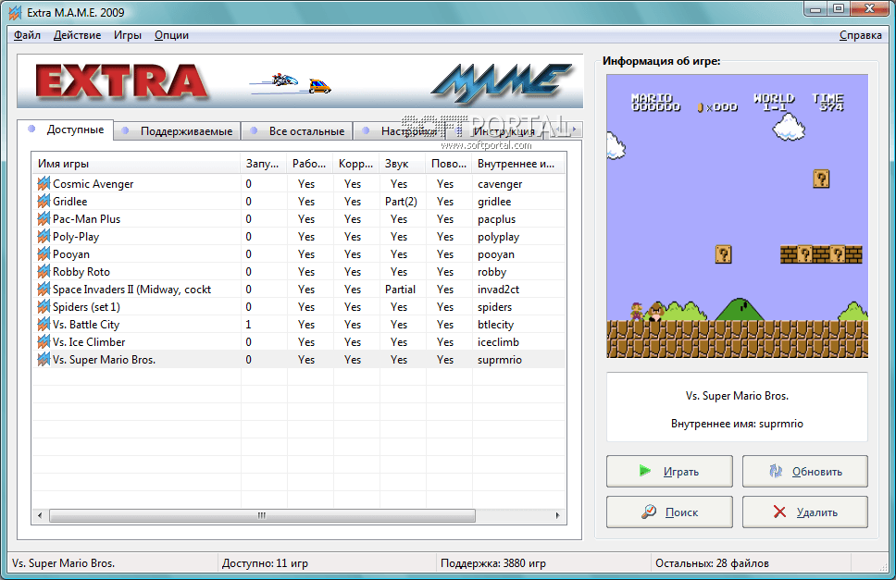Open the Игры menu
This screenshot has height=580, width=896.
pos(128,35)
